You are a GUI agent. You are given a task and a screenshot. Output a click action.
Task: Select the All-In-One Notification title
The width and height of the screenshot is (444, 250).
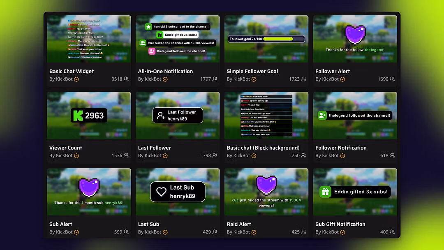[165, 72]
